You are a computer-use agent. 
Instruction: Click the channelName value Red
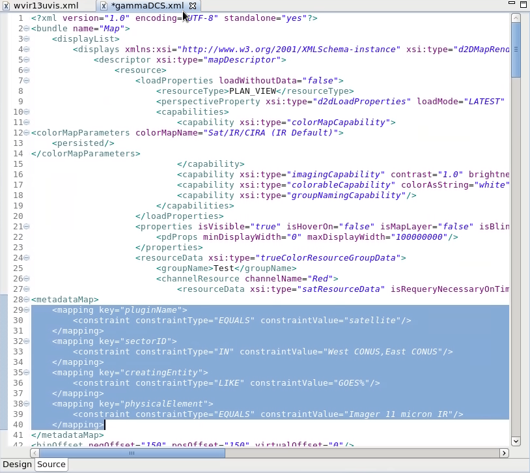pyautogui.click(x=320, y=279)
